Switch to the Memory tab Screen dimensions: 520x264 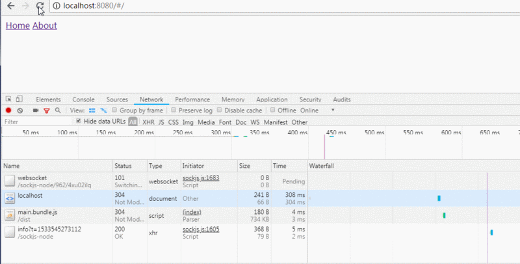click(233, 99)
